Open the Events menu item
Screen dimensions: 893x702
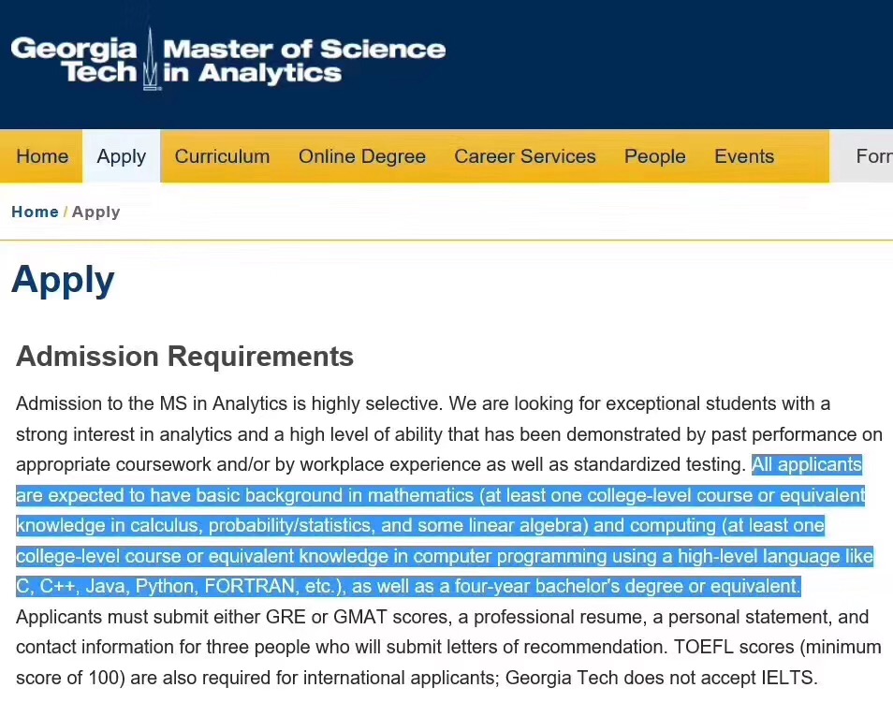(x=744, y=156)
